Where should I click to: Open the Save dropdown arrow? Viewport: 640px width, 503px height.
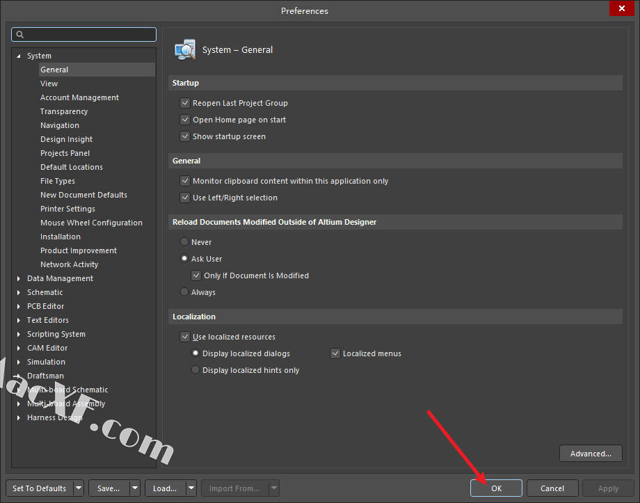[135, 488]
